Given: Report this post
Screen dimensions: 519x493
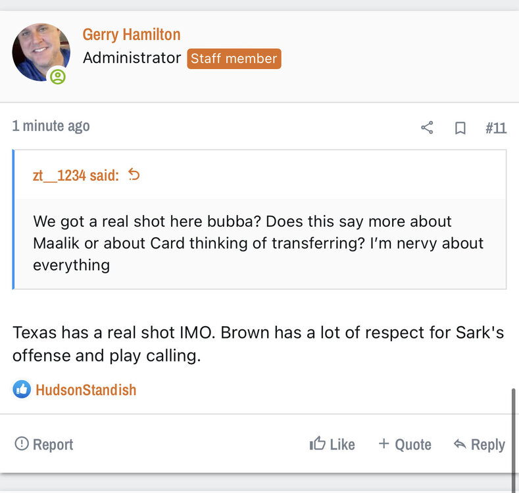Looking at the screenshot, I should 44,444.
